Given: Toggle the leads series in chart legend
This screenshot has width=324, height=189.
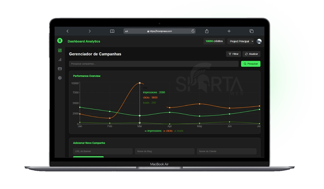Looking at the screenshot, I should [x=179, y=131].
